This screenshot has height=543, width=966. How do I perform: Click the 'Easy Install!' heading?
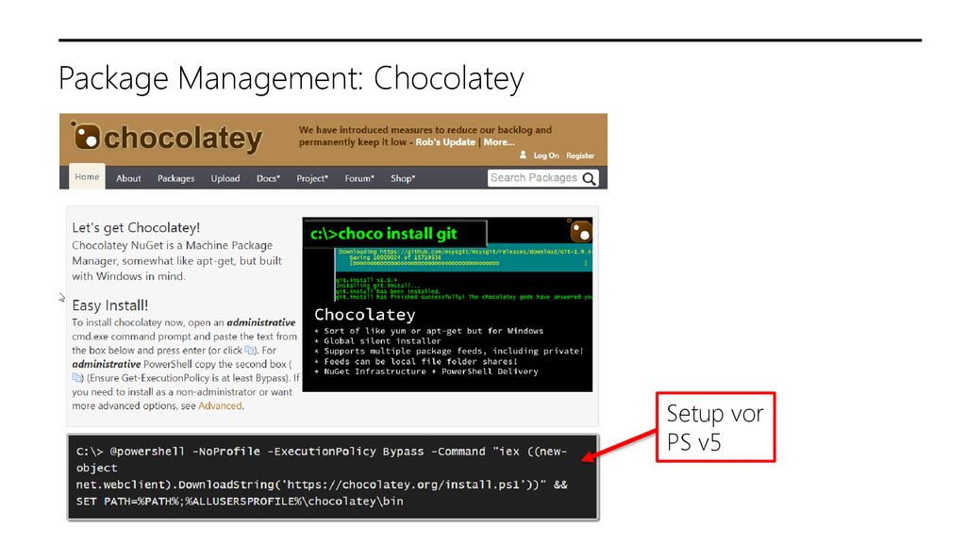tap(110, 305)
